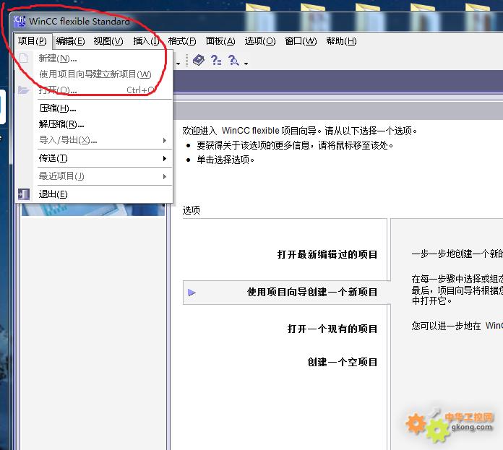This screenshot has width=503, height=450.
Task: Select 退出(E) menu entry
Action: click(x=94, y=194)
